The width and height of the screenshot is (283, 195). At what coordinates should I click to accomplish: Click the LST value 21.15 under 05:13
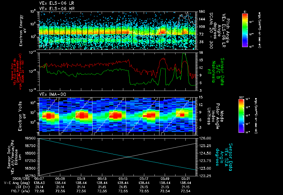coord(102,187)
